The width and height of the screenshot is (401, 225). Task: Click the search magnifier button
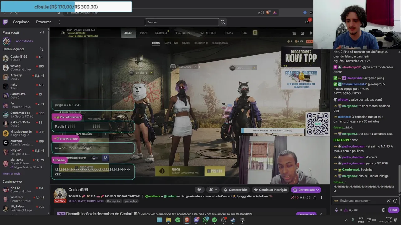pyautogui.click(x=223, y=22)
